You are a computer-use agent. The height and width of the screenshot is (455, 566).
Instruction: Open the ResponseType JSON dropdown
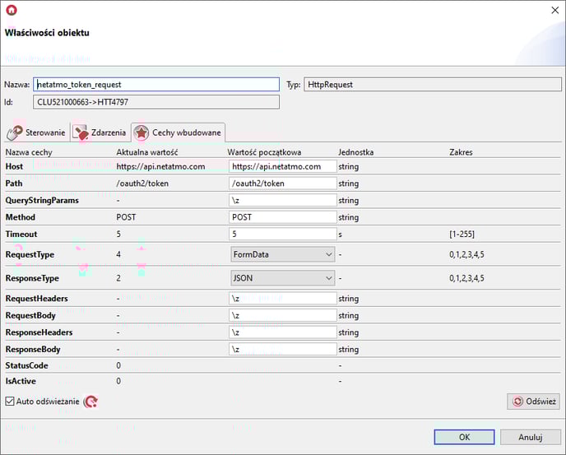pos(283,278)
